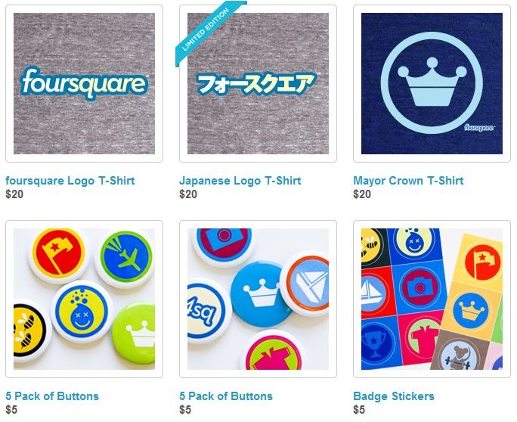Click the large mayor crown circle emblem
Screen dimensions: 517x422
tap(432, 83)
